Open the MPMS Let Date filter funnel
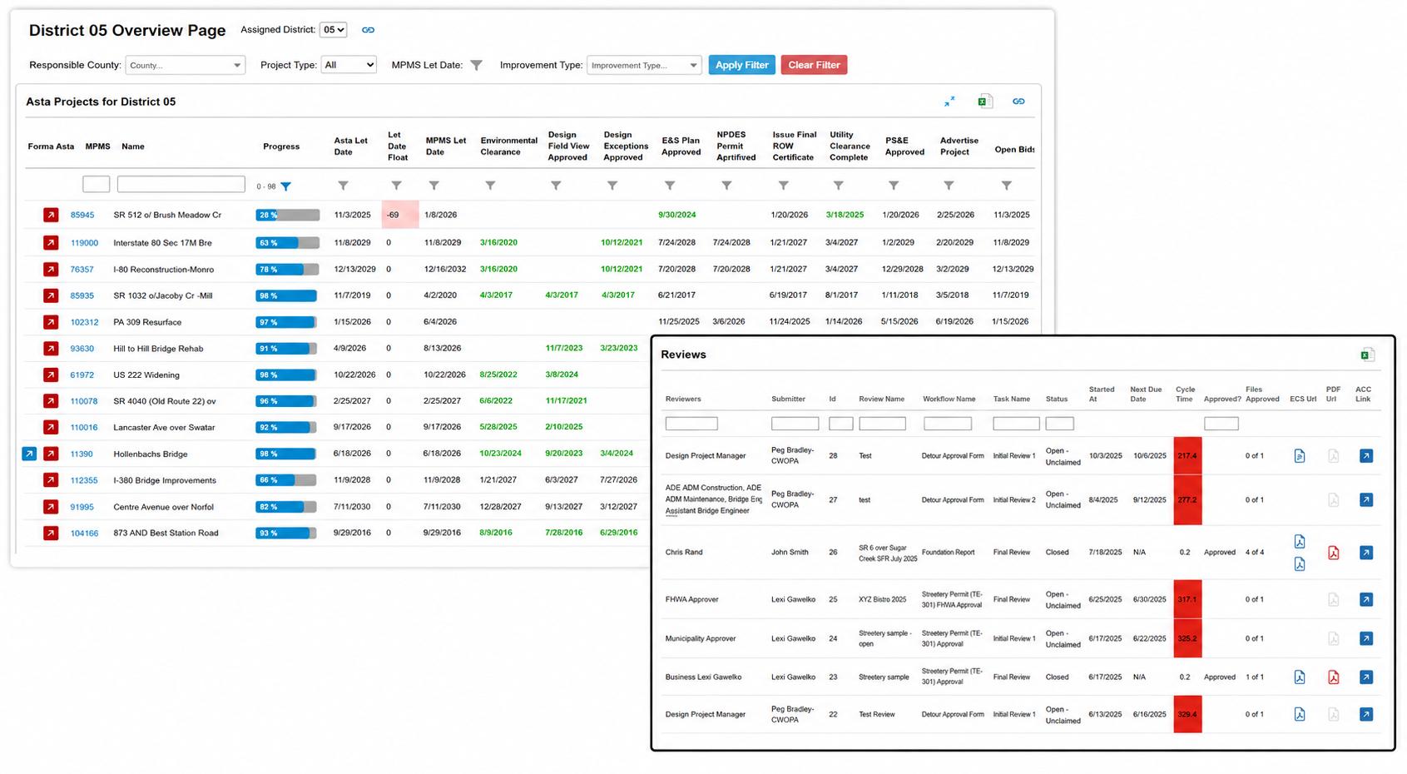 (x=476, y=65)
